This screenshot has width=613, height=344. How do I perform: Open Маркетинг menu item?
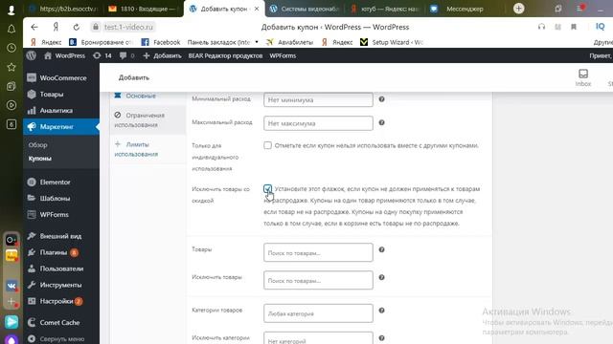(x=61, y=127)
